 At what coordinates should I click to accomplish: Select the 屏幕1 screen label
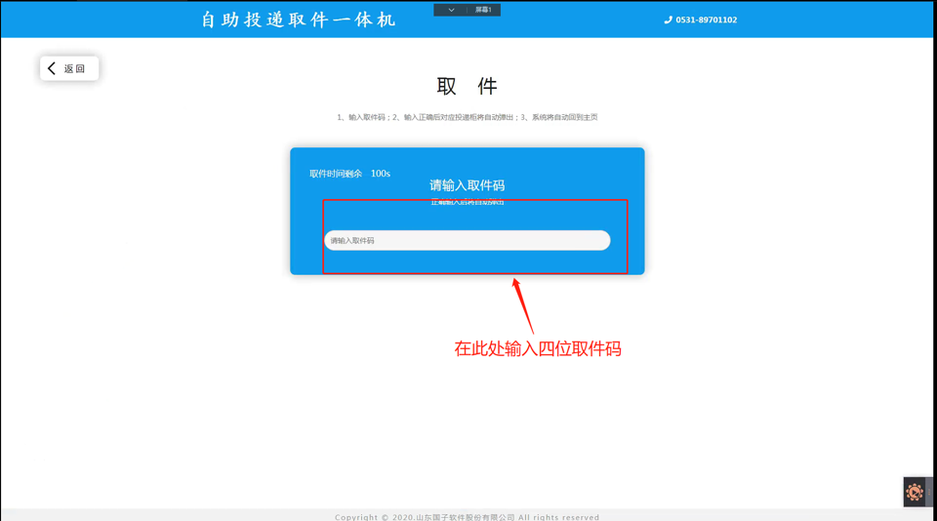tap(483, 10)
